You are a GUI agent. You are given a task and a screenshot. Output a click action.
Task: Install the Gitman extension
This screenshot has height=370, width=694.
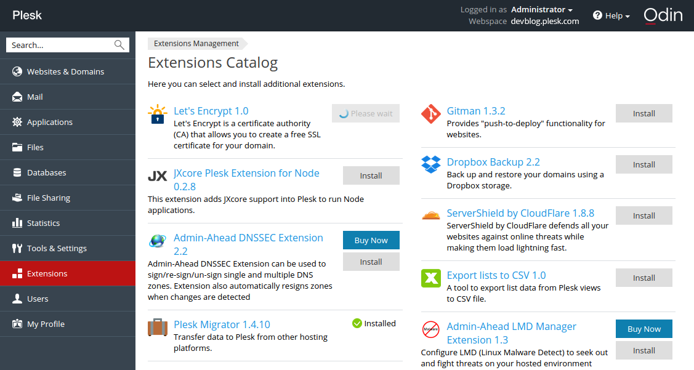pyautogui.click(x=644, y=113)
